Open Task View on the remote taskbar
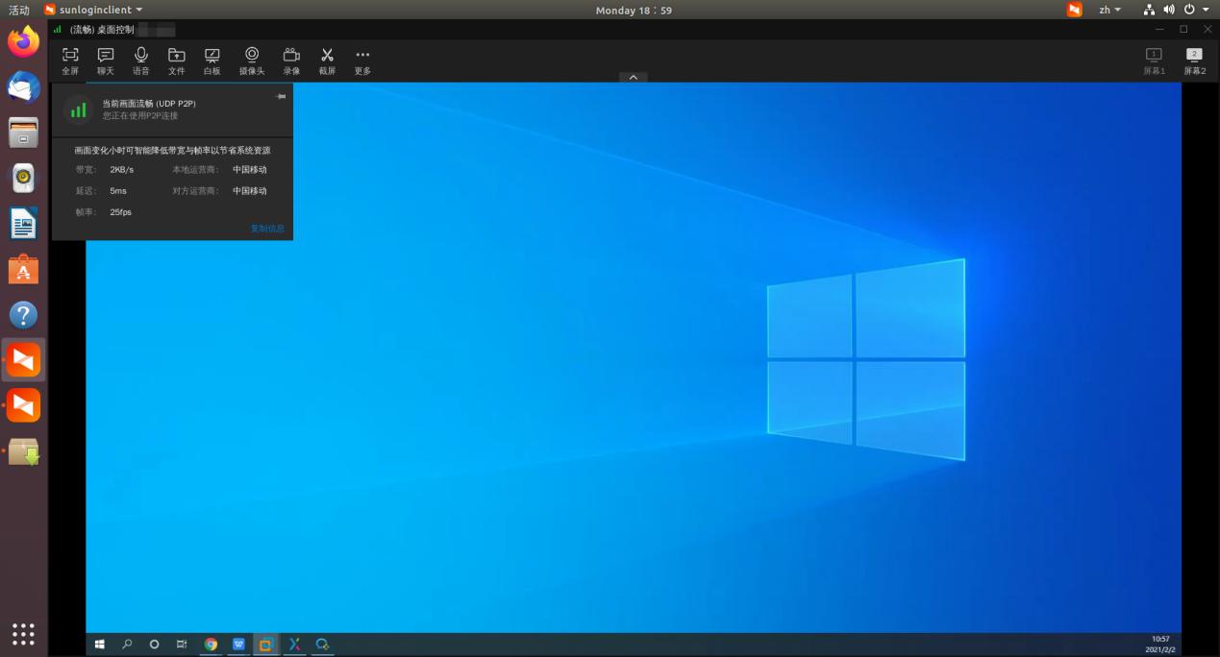Screen dimensions: 1220x657 (x=182, y=644)
